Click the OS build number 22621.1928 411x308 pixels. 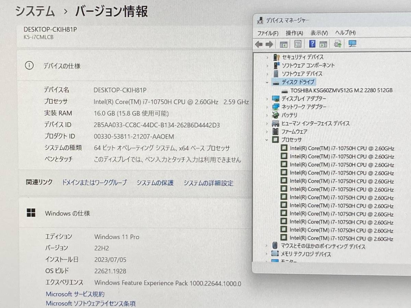coord(110,271)
